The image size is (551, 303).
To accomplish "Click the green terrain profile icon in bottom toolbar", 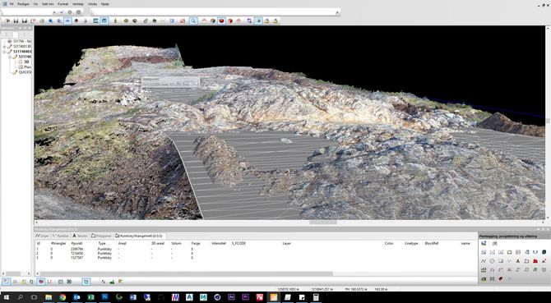I will [x=112, y=282].
